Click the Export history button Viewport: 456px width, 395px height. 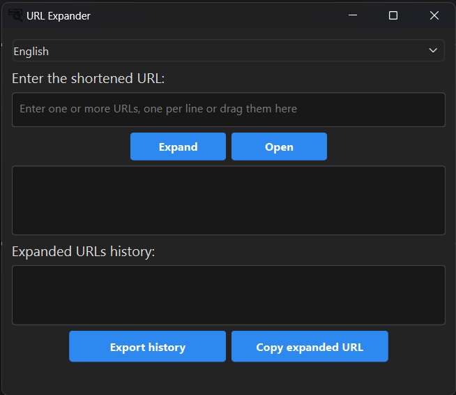[147, 347]
